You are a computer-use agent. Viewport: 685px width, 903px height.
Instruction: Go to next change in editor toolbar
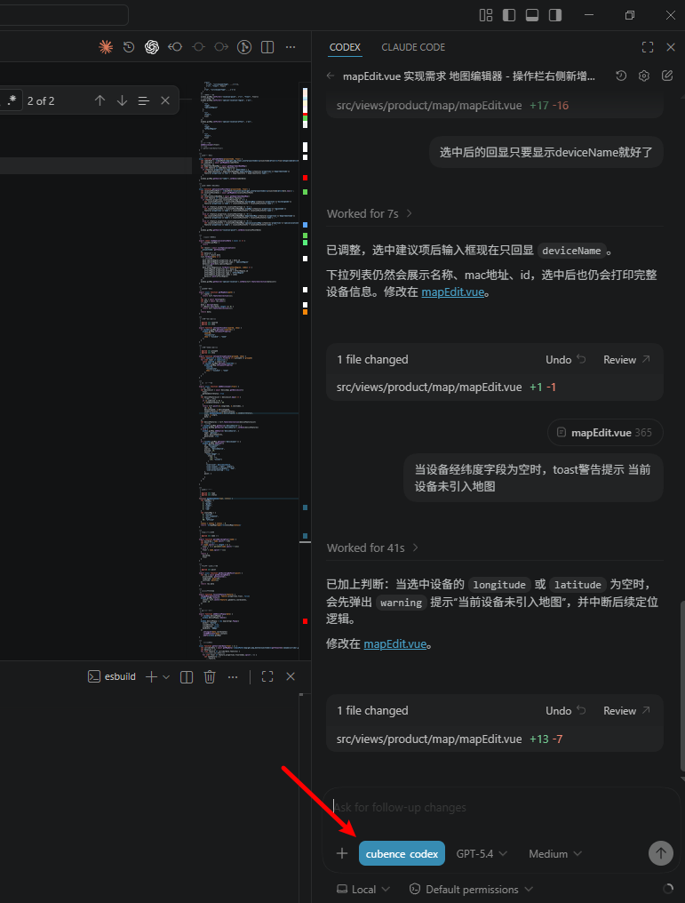tap(221, 47)
